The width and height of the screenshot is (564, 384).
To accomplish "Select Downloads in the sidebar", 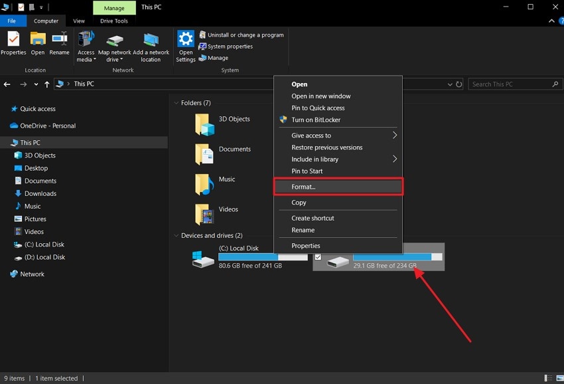I will point(35,193).
